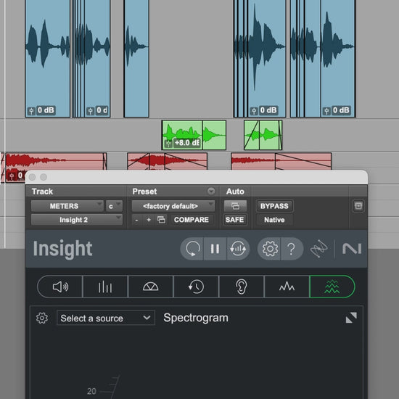Toggle the plugin window target icon
This screenshot has width=399, height=399.
(x=358, y=205)
